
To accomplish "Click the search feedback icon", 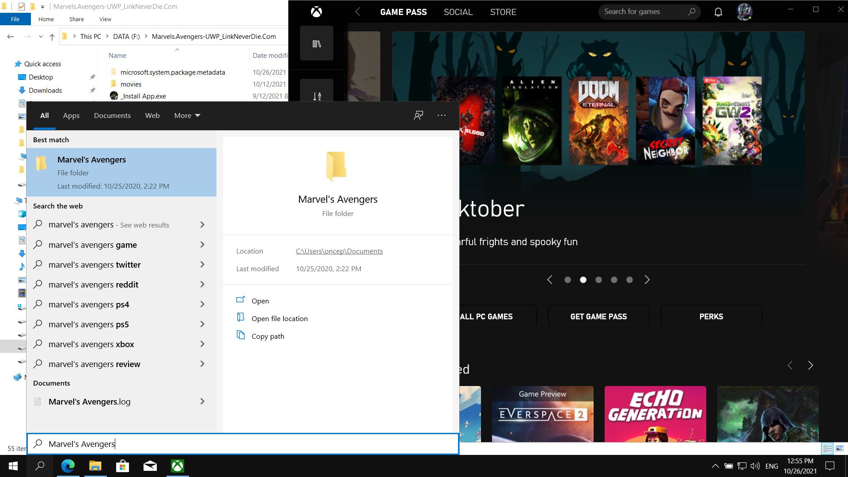I will (418, 115).
